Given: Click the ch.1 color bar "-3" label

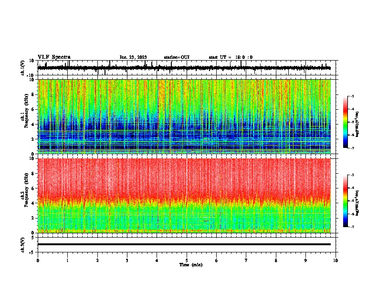Looking at the screenshot, I should coord(352,96).
